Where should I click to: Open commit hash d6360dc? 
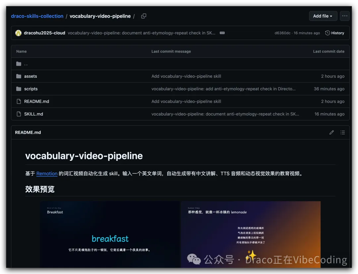[x=282, y=33]
